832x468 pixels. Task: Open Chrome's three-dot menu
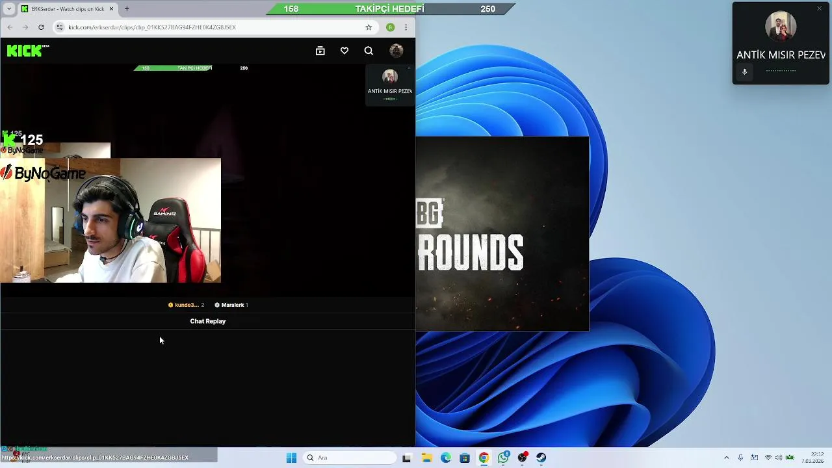pos(406,27)
